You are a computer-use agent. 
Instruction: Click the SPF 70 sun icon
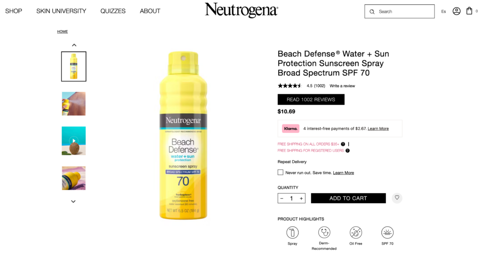pyautogui.click(x=387, y=233)
